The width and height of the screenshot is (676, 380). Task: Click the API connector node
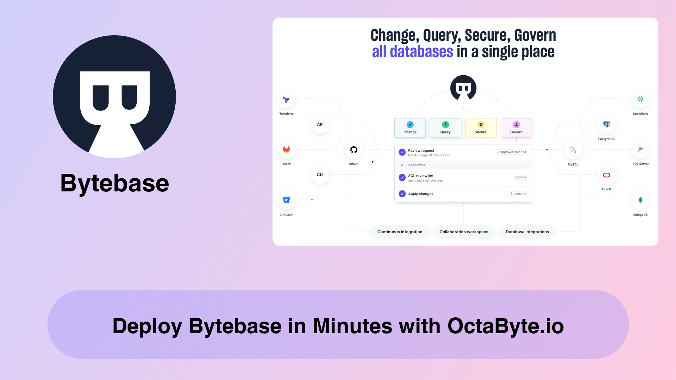coord(320,124)
